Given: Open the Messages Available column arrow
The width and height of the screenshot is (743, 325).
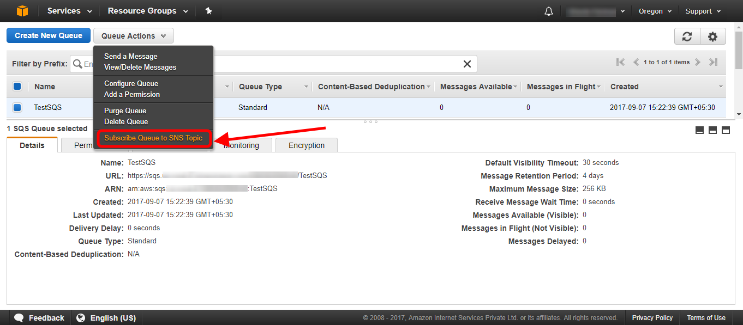Looking at the screenshot, I should [x=516, y=87].
